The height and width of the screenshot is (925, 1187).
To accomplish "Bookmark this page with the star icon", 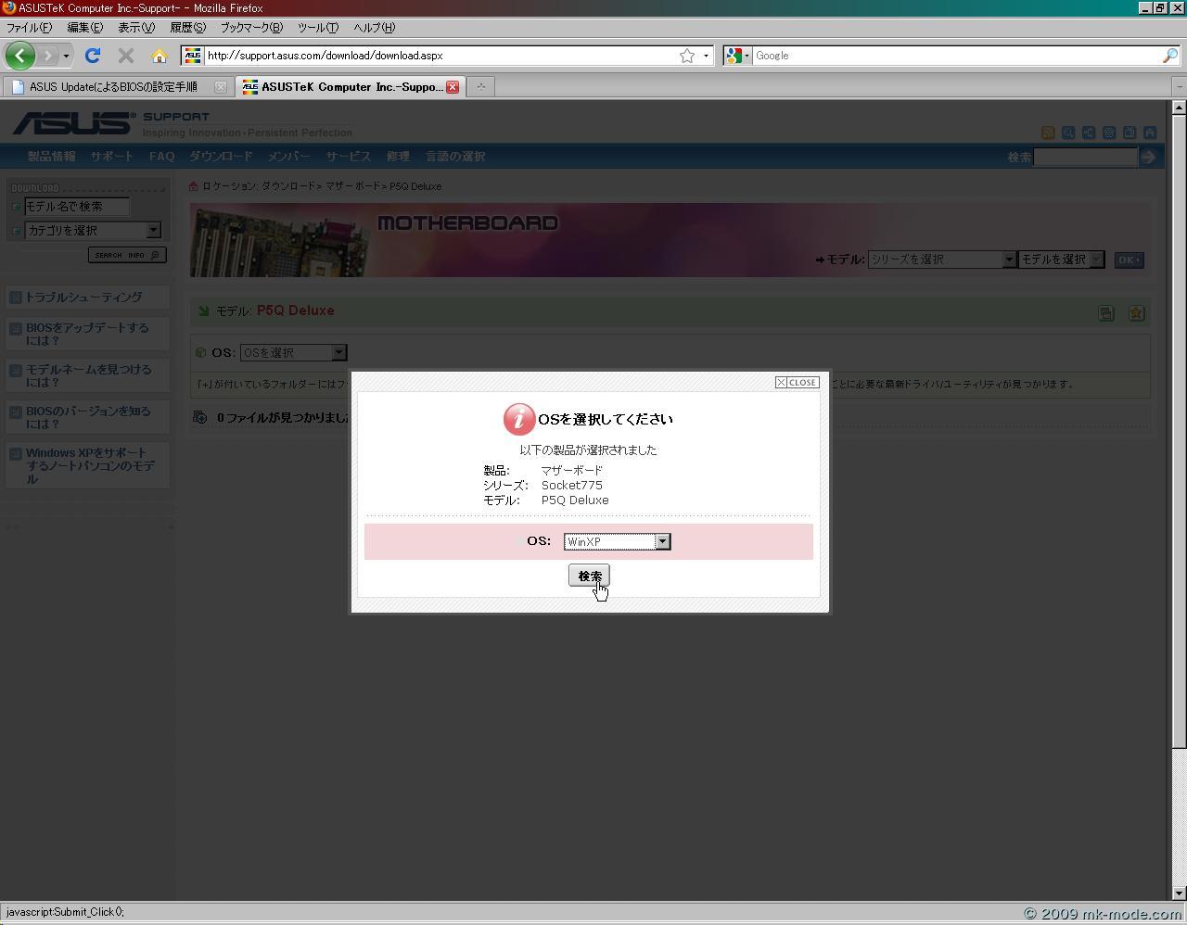I will pos(687,56).
